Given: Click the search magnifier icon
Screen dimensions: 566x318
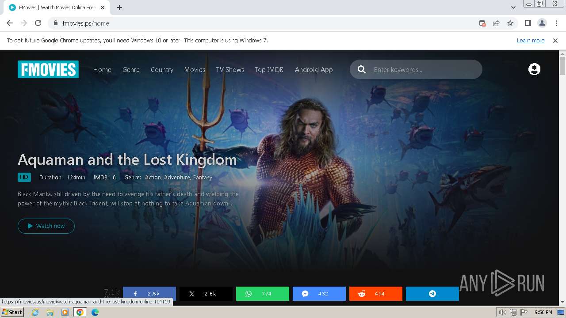Looking at the screenshot, I should pos(362,69).
